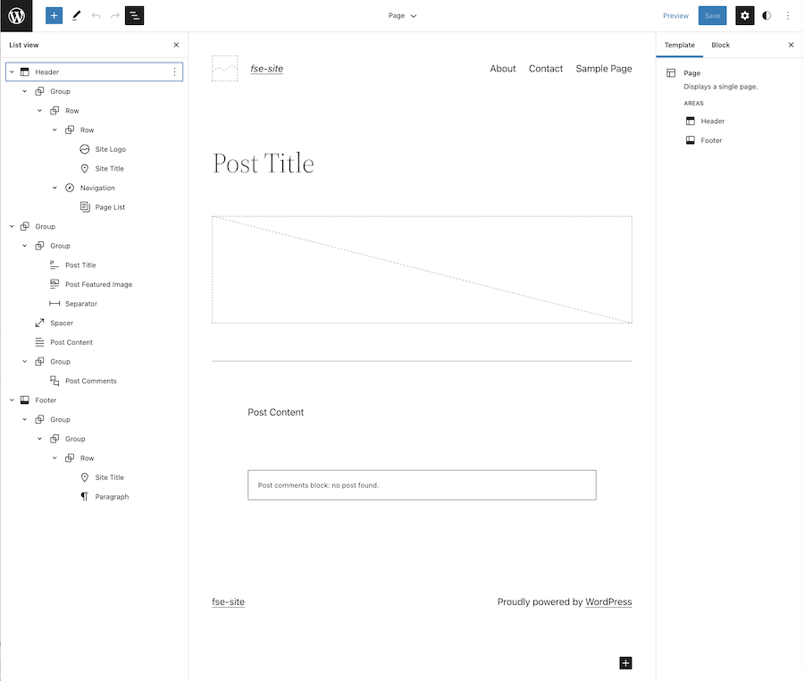Toggle the List View button in toolbar
The height and width of the screenshot is (681, 804).
tap(134, 15)
